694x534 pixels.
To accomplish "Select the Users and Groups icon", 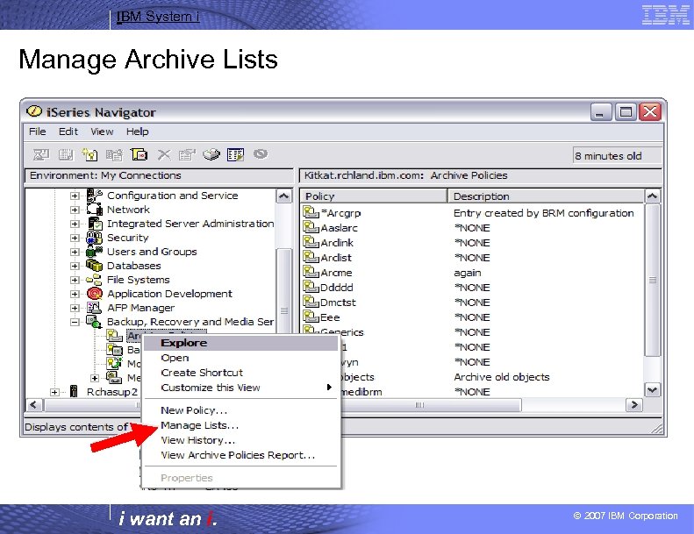I will tap(94, 252).
